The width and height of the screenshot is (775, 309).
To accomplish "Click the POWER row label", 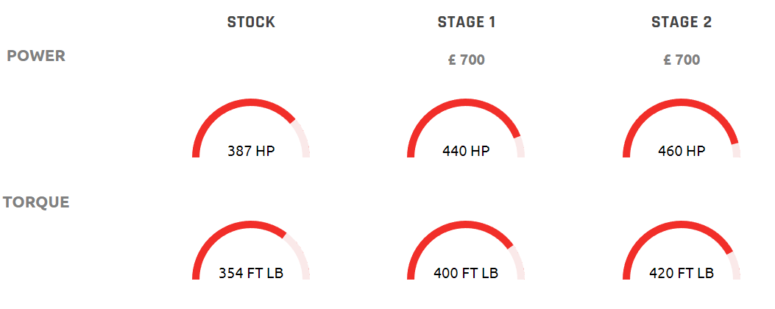I will coord(36,56).
